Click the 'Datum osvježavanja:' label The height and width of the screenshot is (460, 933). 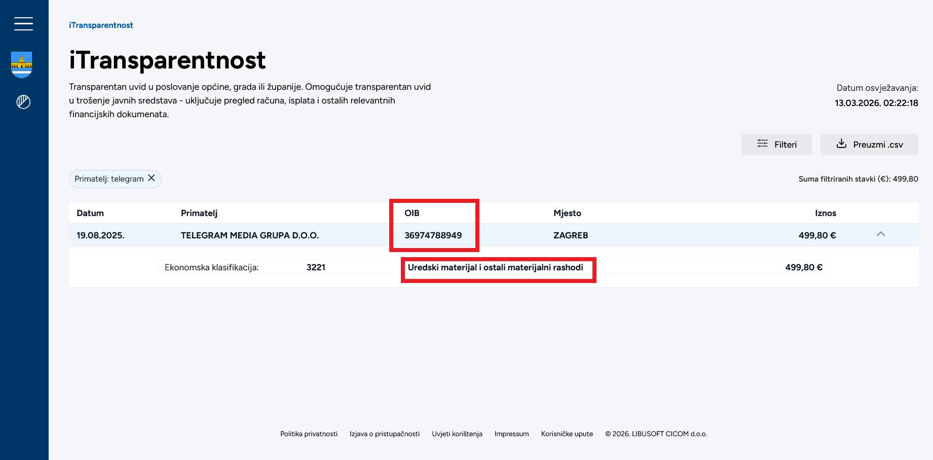tap(877, 88)
